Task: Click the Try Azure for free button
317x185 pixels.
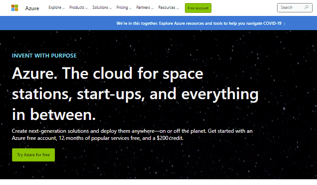Action: coord(33,155)
